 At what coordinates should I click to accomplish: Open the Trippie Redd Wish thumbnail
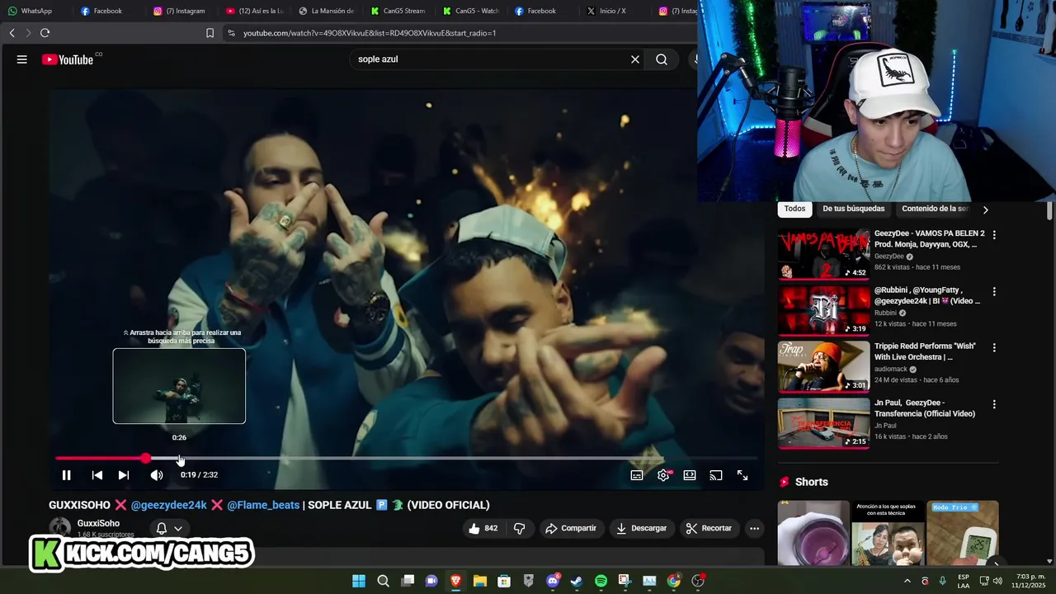pyautogui.click(x=823, y=367)
